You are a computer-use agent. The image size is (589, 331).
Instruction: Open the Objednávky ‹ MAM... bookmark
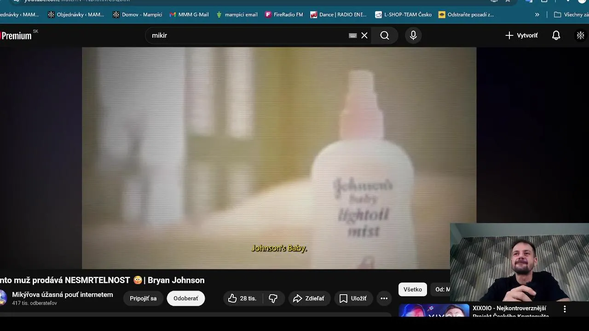click(76, 15)
